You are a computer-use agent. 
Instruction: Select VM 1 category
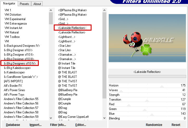click(x=8, y=10)
